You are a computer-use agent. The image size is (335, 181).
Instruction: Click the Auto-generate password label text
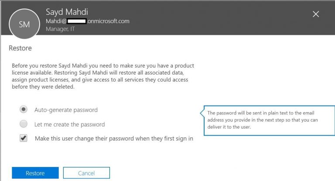click(x=66, y=110)
